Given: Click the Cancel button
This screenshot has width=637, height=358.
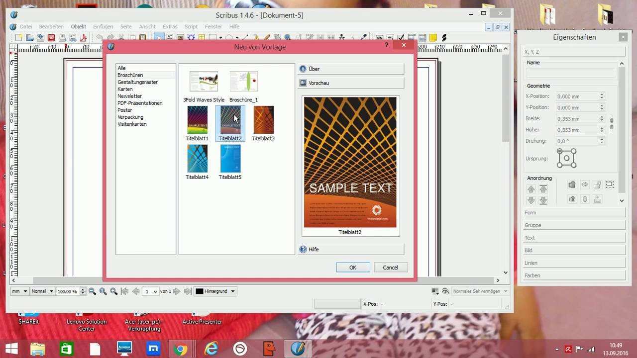Looking at the screenshot, I should click(390, 268).
